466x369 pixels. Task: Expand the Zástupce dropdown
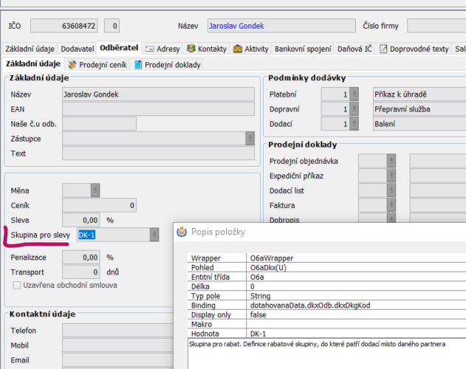tap(249, 139)
